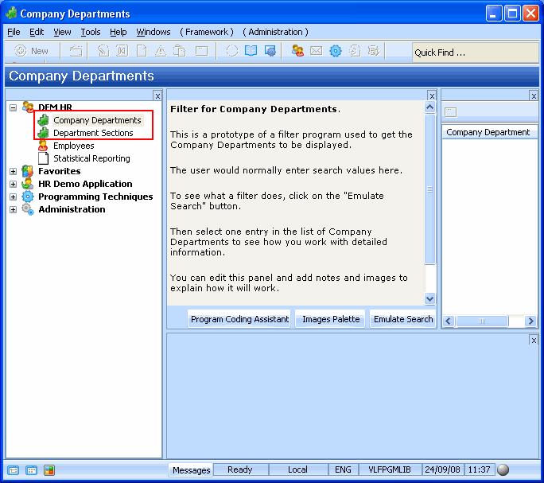Select the Favorites label in tree
The height and width of the screenshot is (483, 544).
click(60, 171)
